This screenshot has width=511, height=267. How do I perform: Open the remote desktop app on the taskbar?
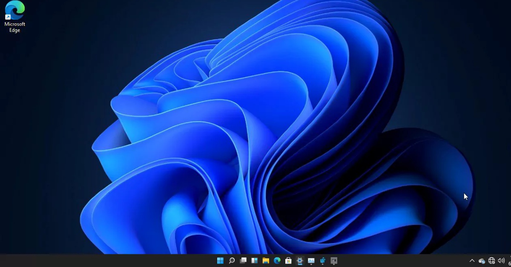334,260
